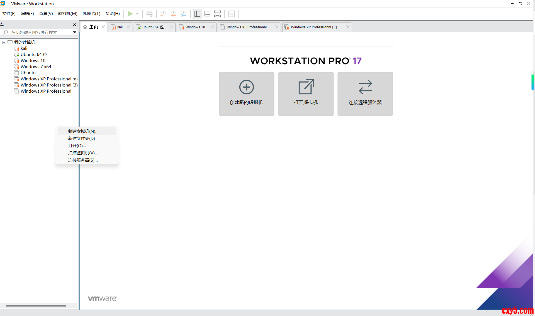Open the console view terminal icon
The height and width of the screenshot is (316, 535).
(231, 14)
